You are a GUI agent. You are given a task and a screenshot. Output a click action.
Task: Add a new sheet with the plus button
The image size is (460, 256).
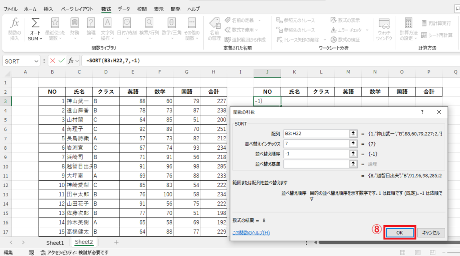click(x=116, y=243)
